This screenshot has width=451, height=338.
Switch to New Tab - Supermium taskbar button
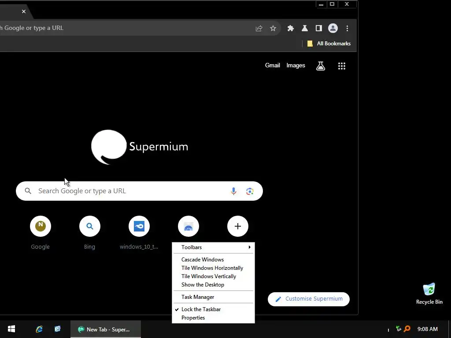tap(106, 329)
